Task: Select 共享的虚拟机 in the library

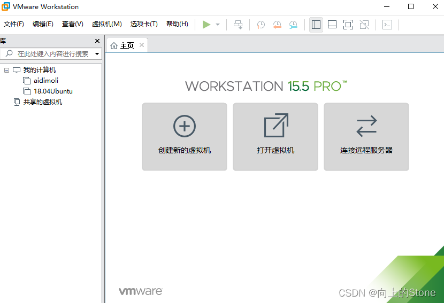Action: [x=42, y=102]
